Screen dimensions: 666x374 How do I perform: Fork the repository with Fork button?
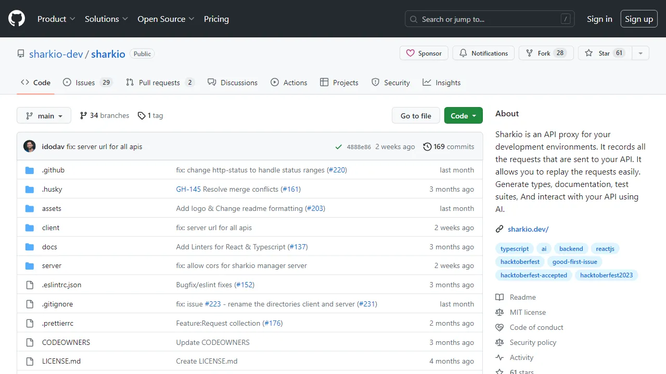[546, 53]
